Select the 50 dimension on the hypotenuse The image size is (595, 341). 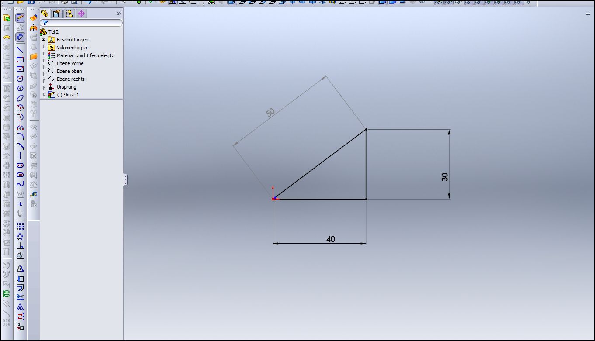(270, 112)
